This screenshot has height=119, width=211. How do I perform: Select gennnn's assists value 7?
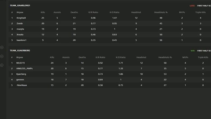[66, 80]
